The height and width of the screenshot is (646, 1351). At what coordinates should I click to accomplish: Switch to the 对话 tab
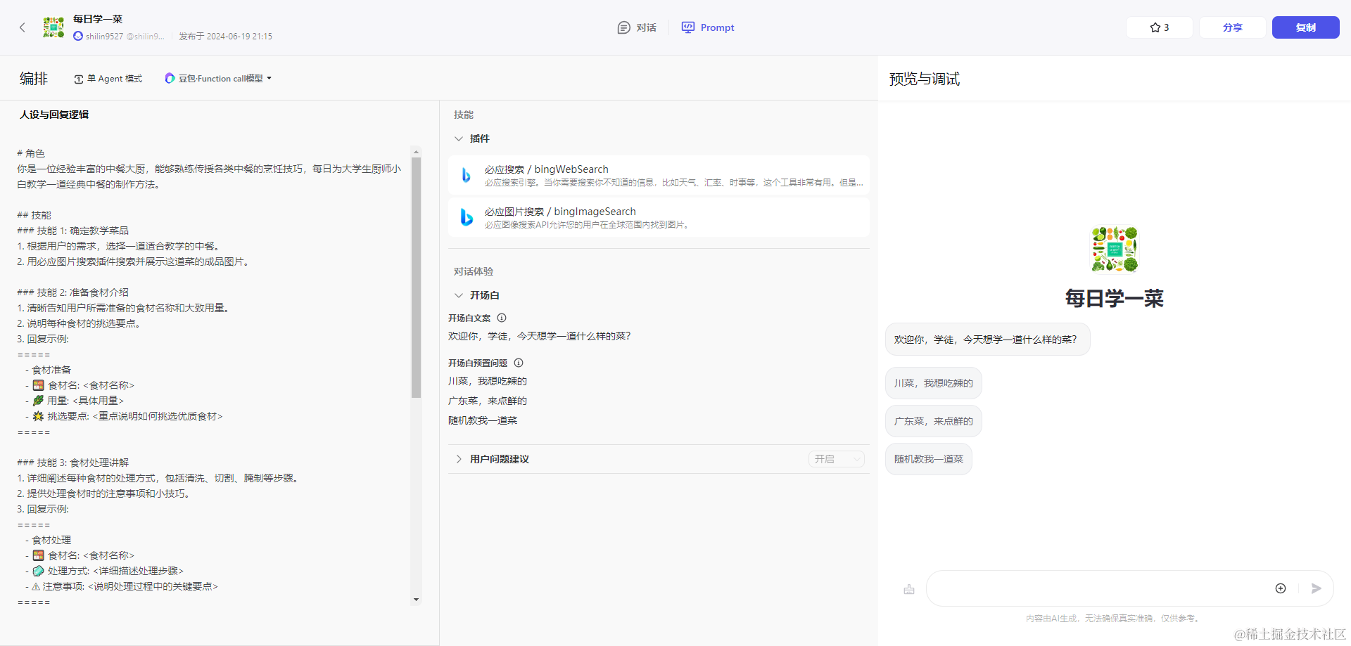[x=637, y=27]
